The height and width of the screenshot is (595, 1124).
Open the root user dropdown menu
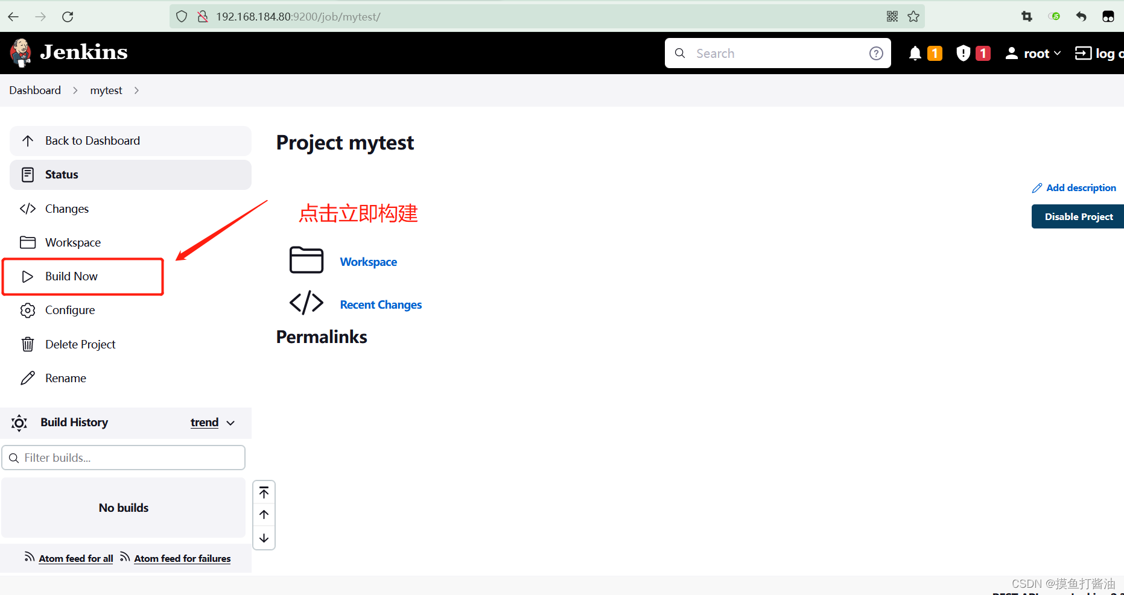pyautogui.click(x=1033, y=54)
